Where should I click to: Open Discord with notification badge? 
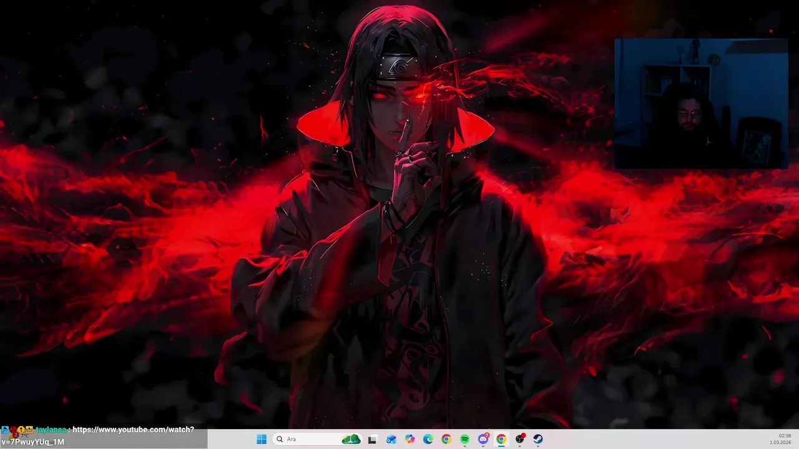click(483, 439)
